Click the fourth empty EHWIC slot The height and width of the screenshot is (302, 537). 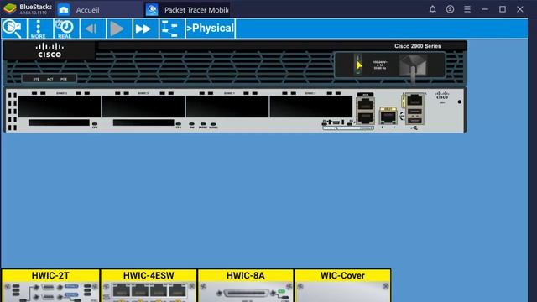pos(311,107)
